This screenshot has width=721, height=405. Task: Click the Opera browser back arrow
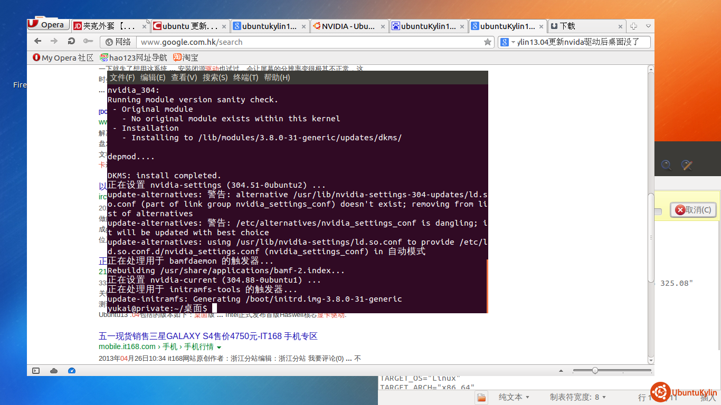[37, 41]
